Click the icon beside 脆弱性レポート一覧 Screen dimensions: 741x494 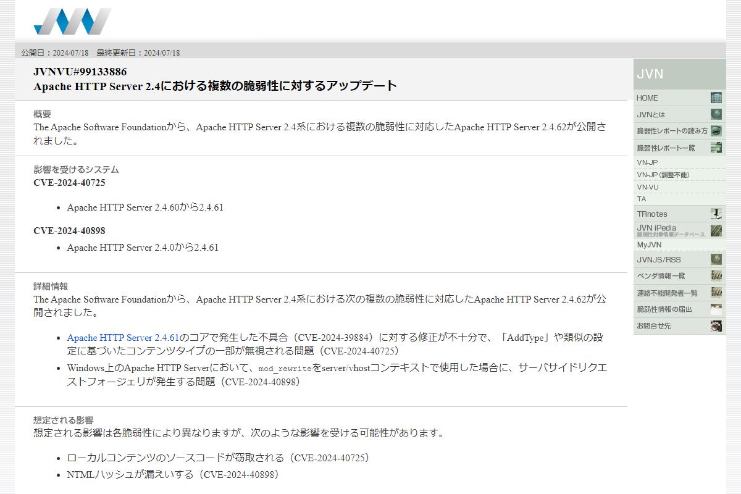pos(716,148)
